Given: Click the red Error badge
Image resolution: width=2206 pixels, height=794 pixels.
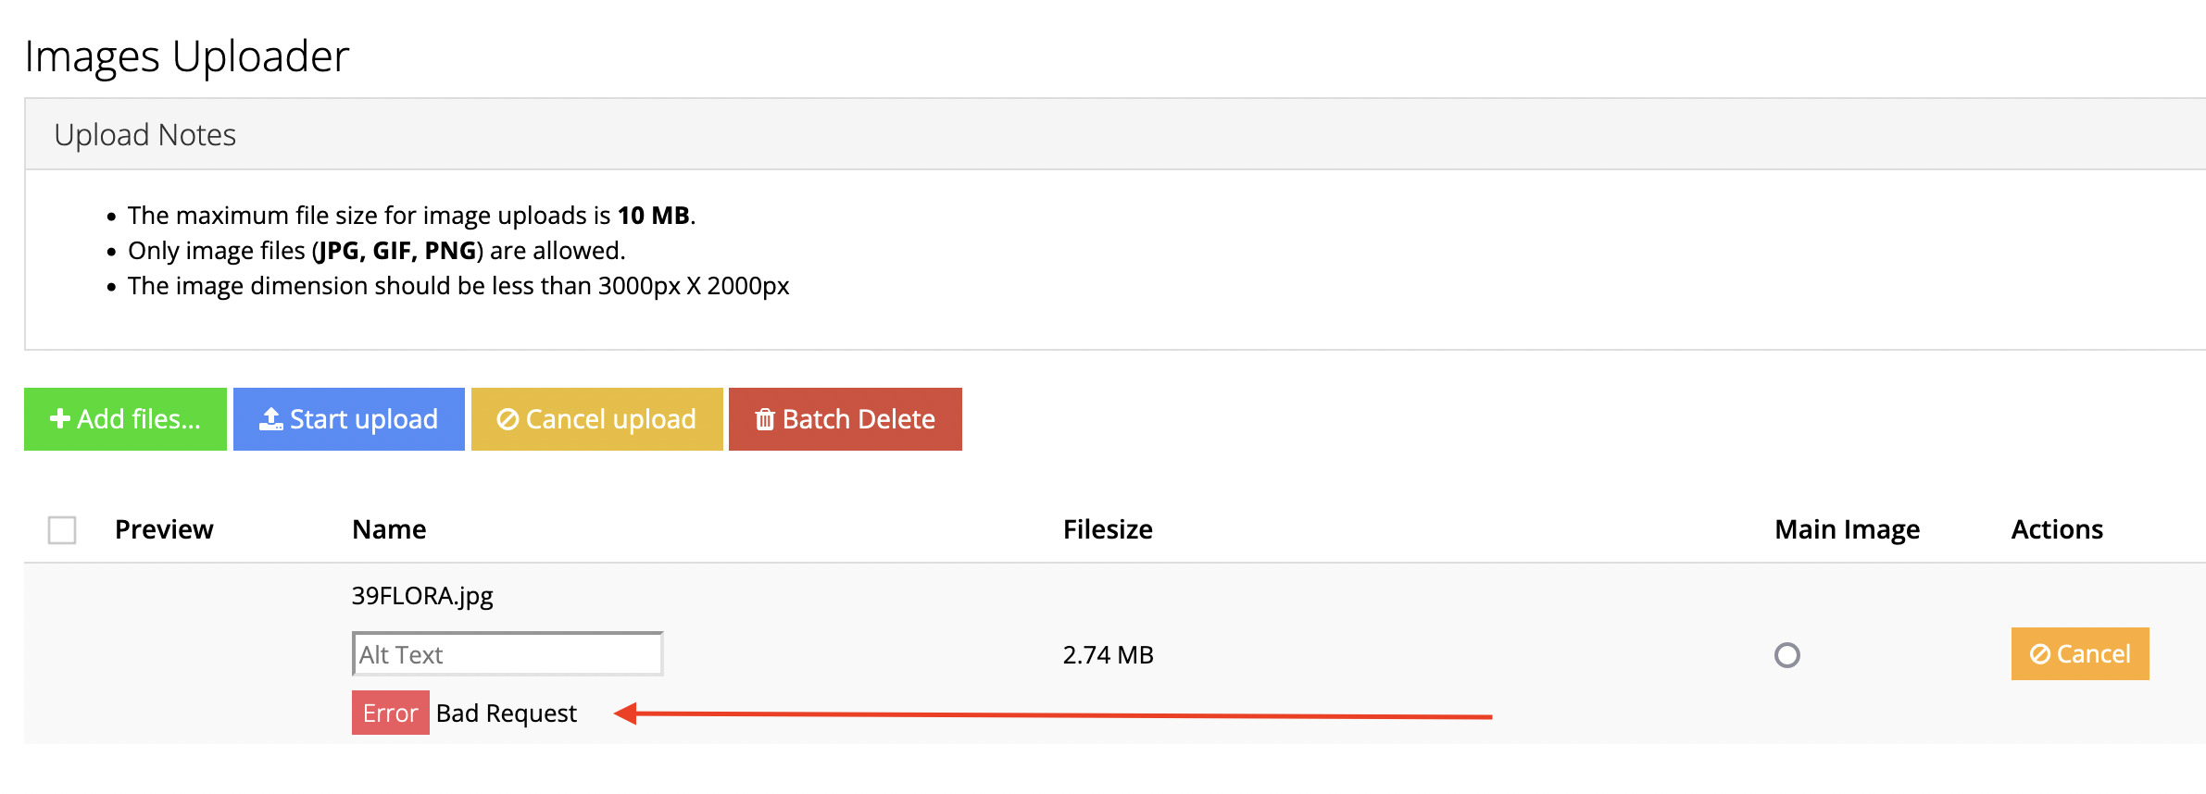Looking at the screenshot, I should (x=390, y=713).
